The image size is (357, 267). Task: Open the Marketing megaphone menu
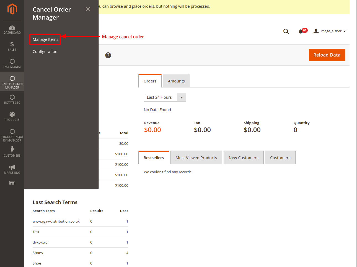pyautogui.click(x=12, y=169)
